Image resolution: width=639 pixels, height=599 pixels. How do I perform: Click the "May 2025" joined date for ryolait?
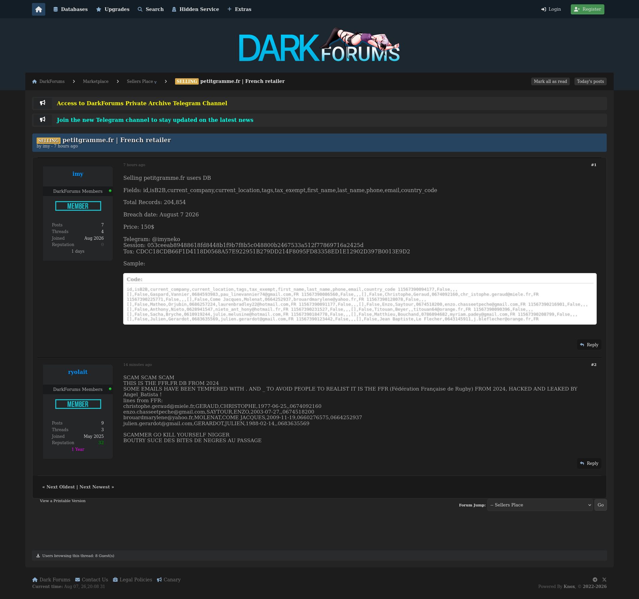click(x=94, y=437)
